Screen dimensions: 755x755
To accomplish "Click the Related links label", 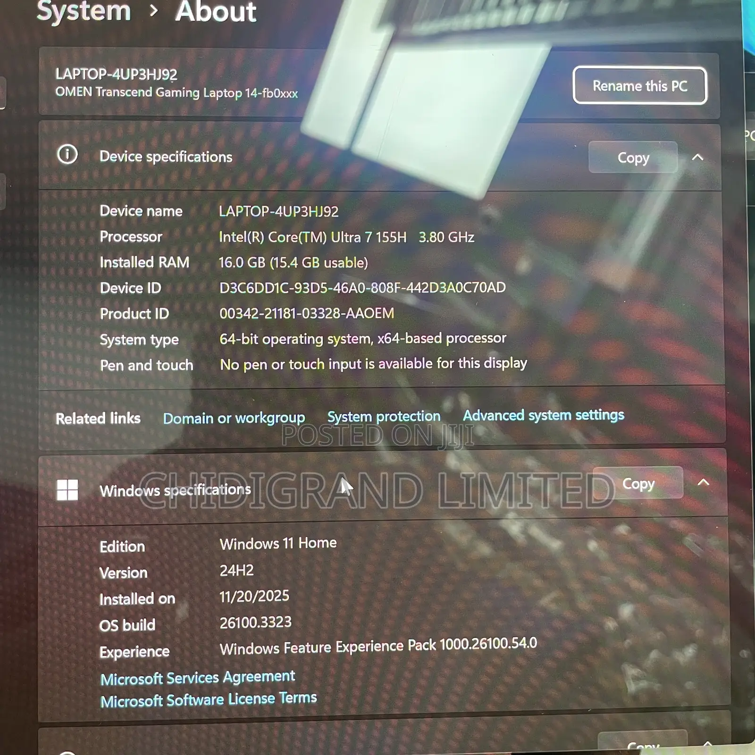I will (x=98, y=419).
